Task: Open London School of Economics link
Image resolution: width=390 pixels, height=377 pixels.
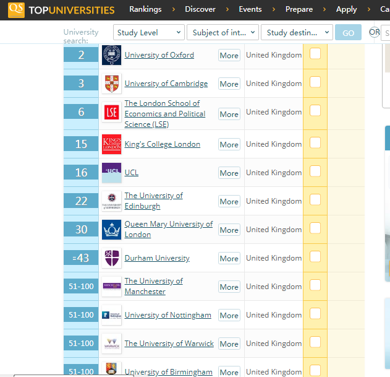Action: click(165, 114)
